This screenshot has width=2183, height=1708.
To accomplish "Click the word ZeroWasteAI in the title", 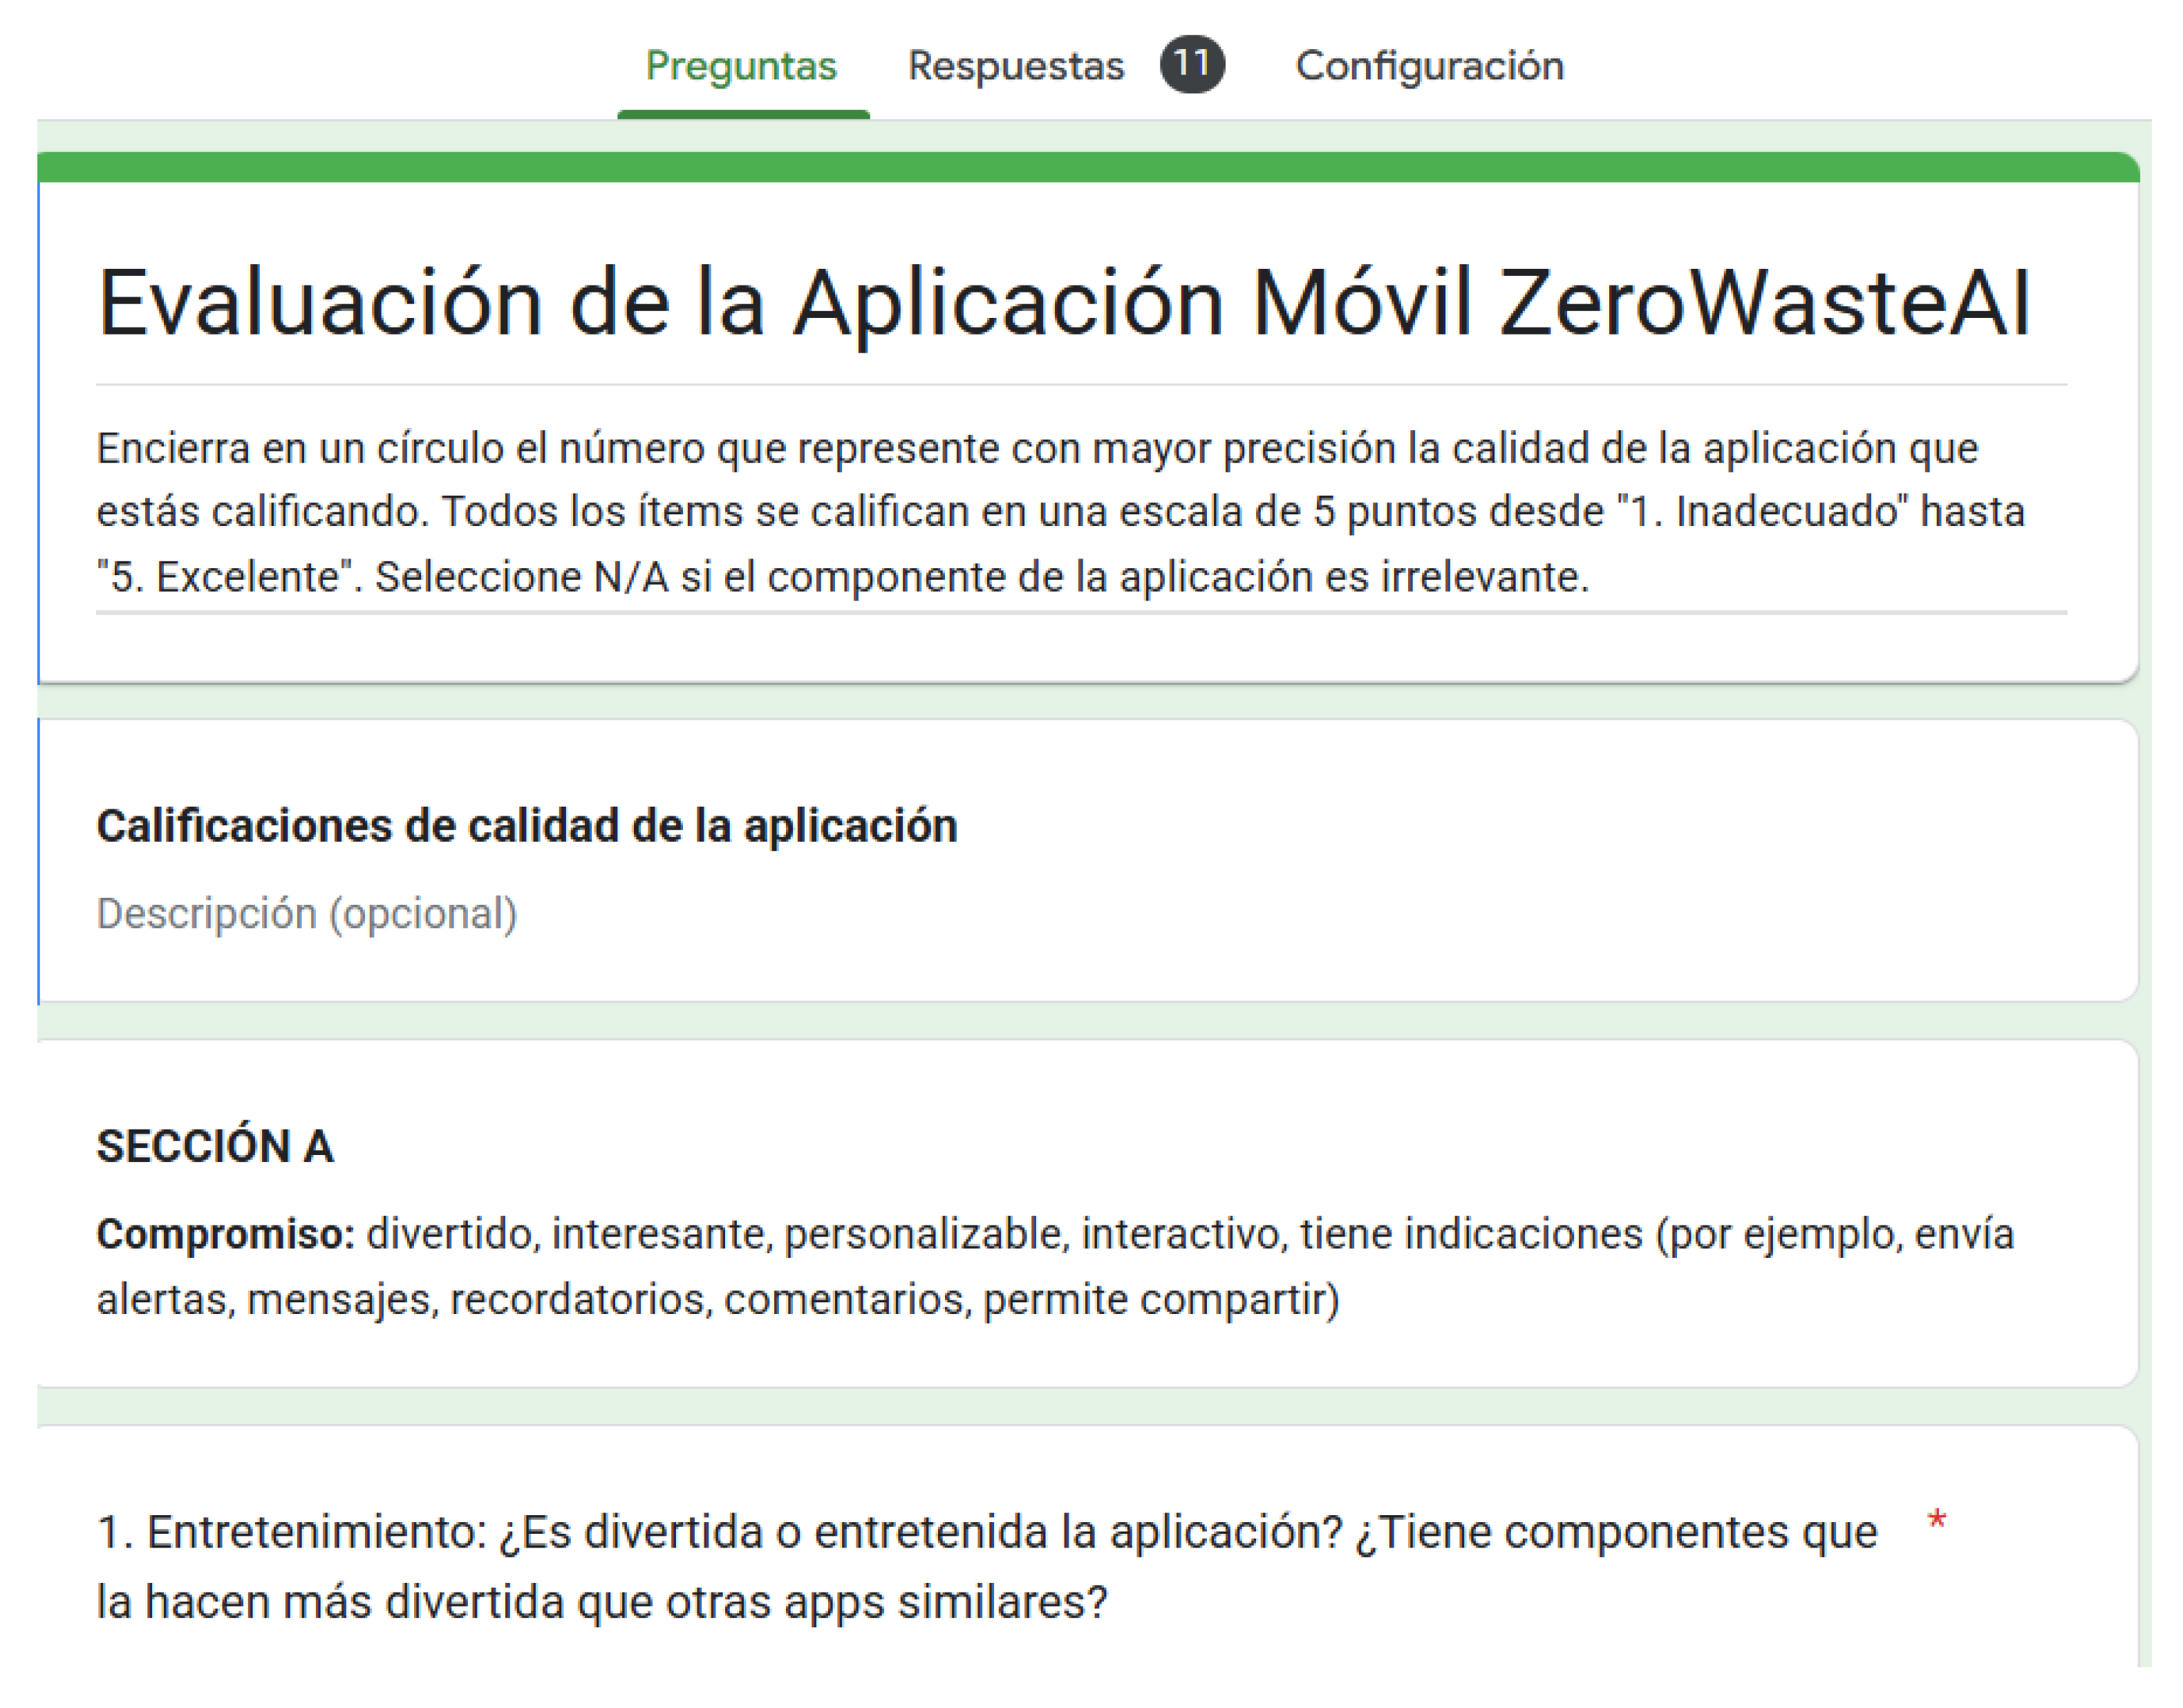I will (x=1765, y=304).
